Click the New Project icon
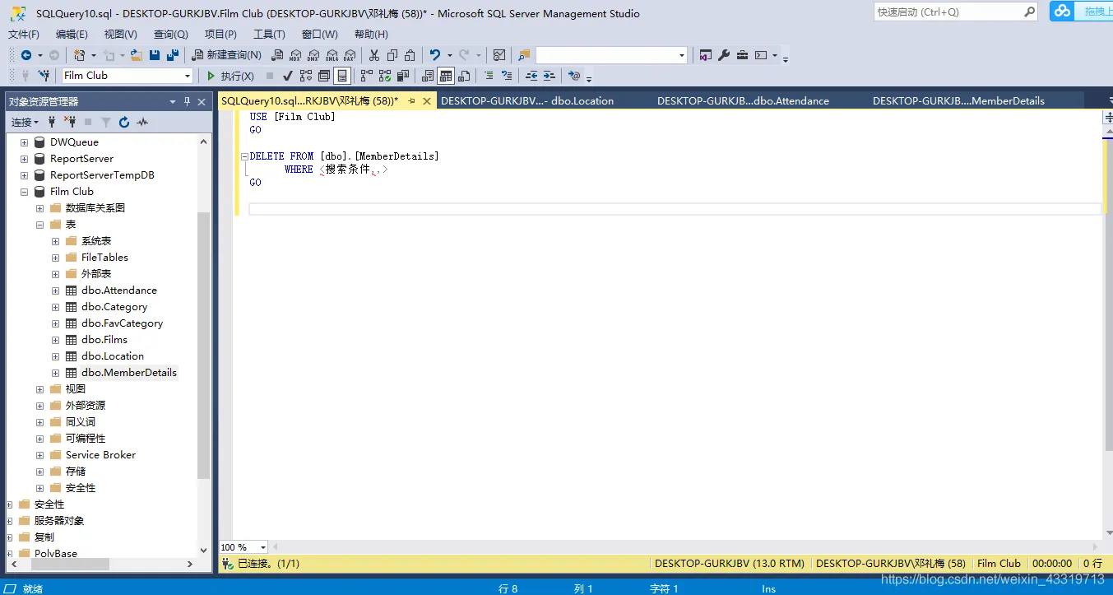1113x595 pixels. point(79,55)
